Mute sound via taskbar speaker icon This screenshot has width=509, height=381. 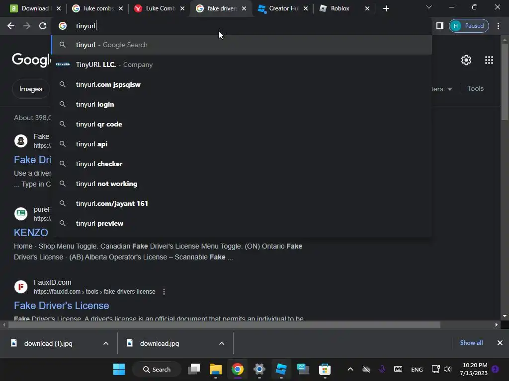tap(447, 369)
